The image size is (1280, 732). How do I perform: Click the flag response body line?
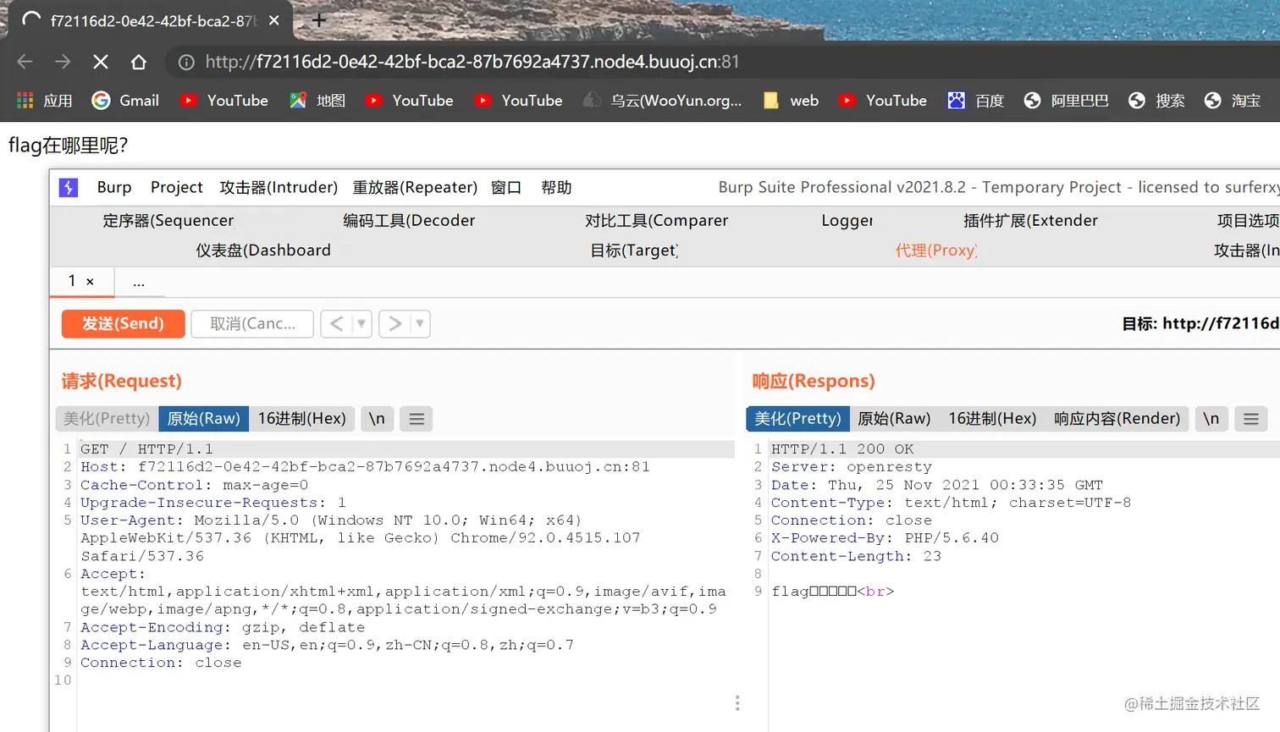833,592
